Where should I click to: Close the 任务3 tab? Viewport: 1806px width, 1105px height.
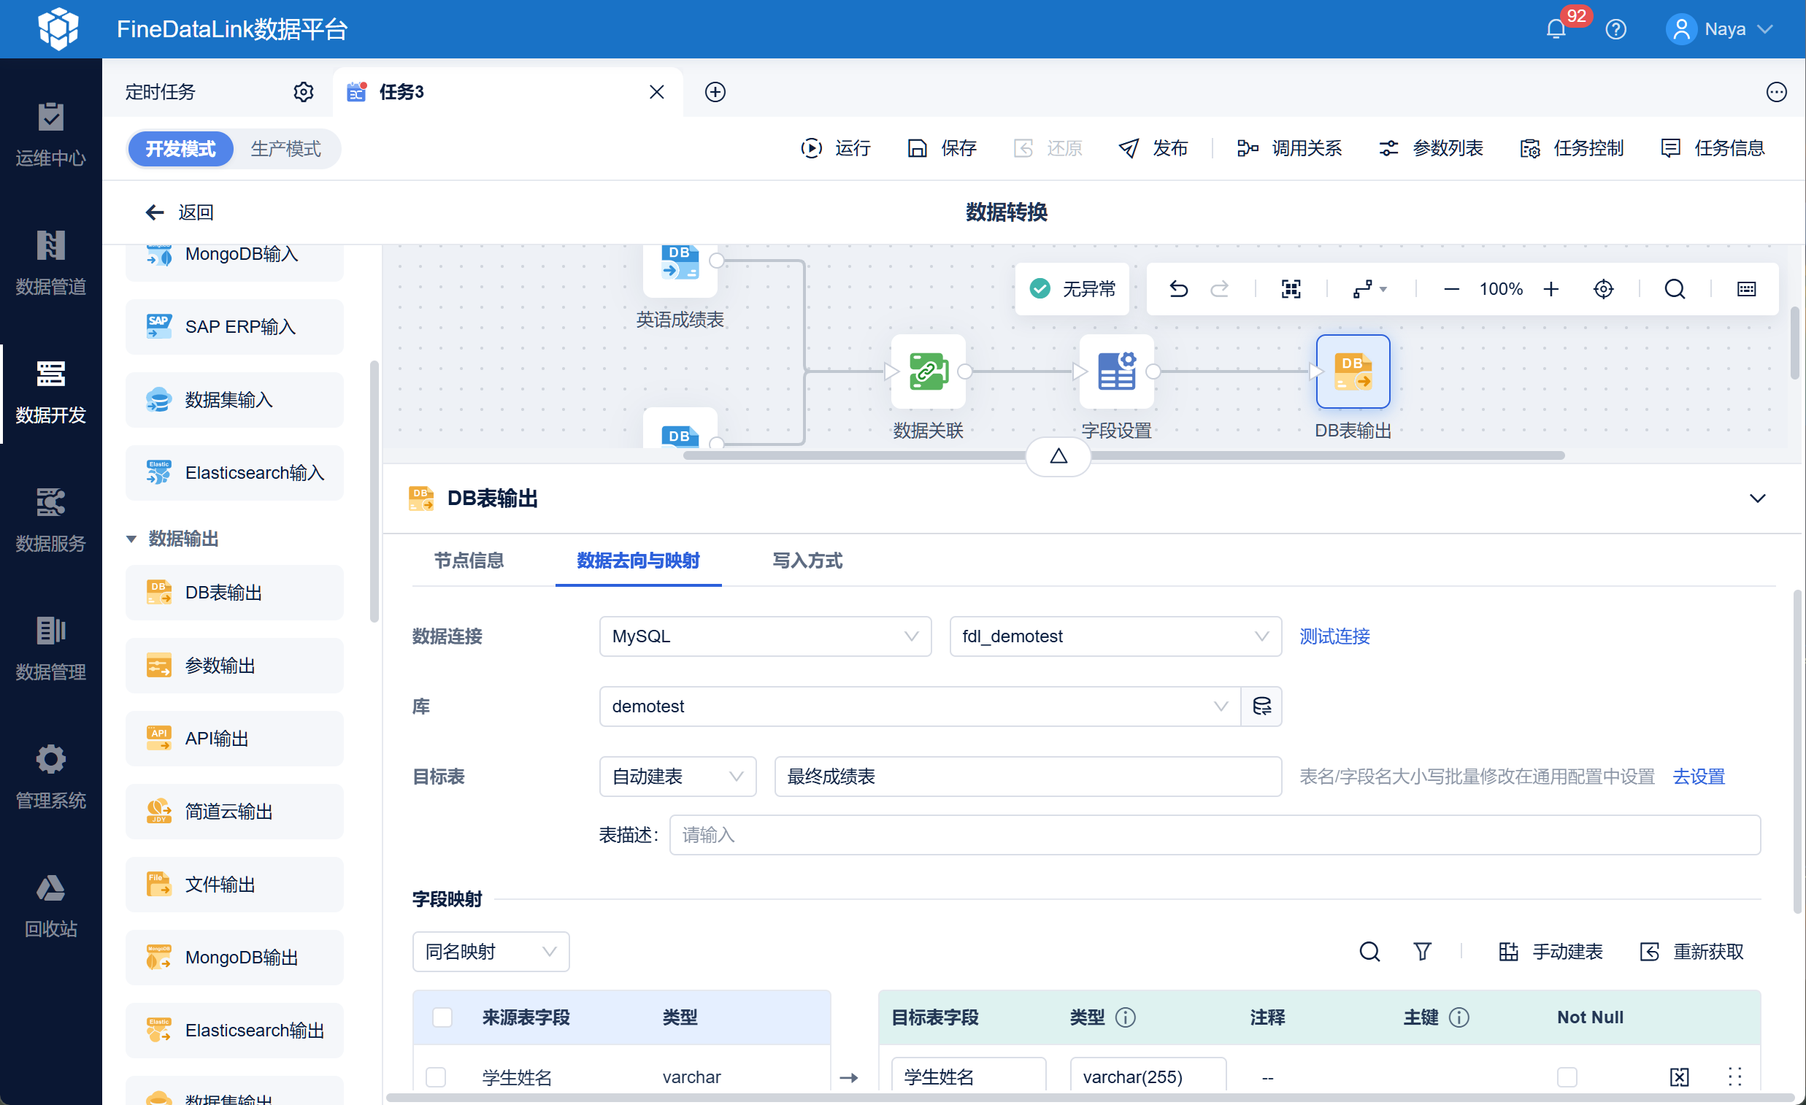657,91
